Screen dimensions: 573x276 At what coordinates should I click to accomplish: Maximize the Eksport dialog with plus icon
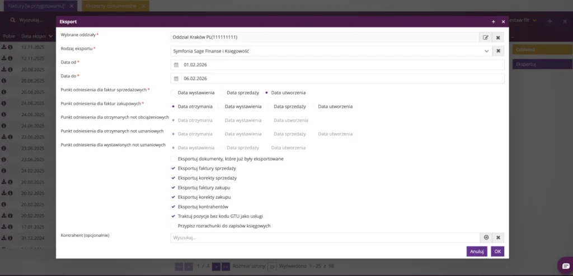494,22
